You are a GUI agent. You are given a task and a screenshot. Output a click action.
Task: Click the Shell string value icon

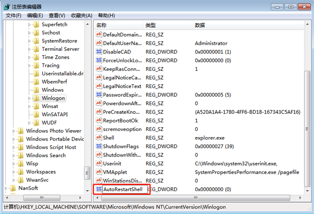(x=99, y=137)
